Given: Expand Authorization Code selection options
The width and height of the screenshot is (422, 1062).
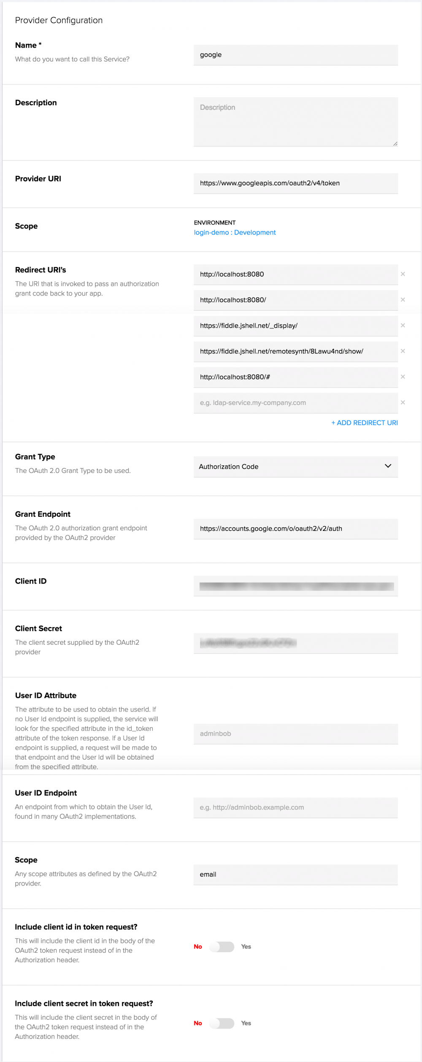Looking at the screenshot, I should coord(388,467).
